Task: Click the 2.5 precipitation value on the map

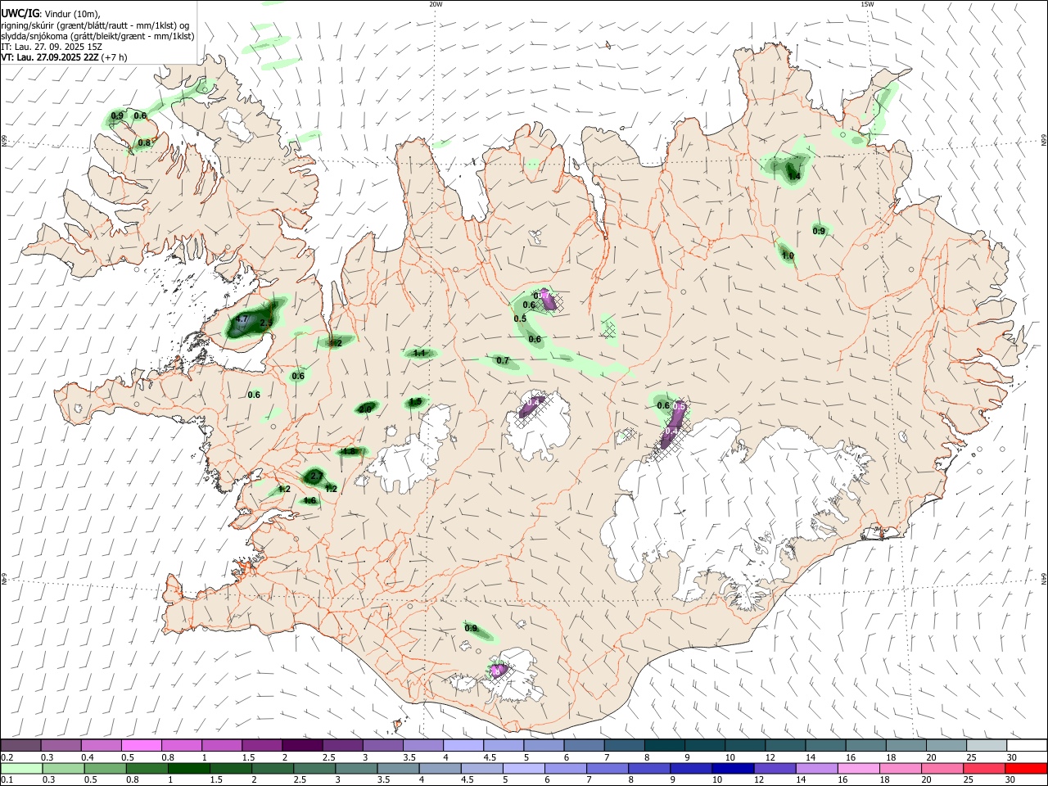Action: (266, 323)
